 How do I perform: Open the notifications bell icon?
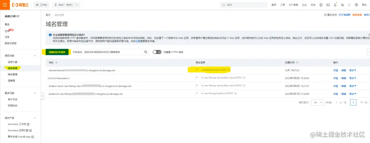(335, 5)
